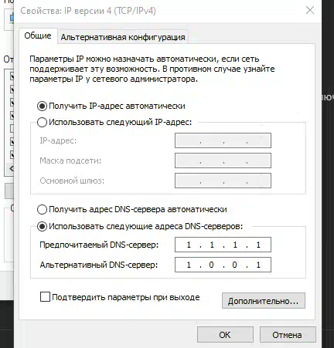The width and height of the screenshot is (334, 348).
Task: Open the Альтернативная конфигурация tab
Action: coord(123,37)
